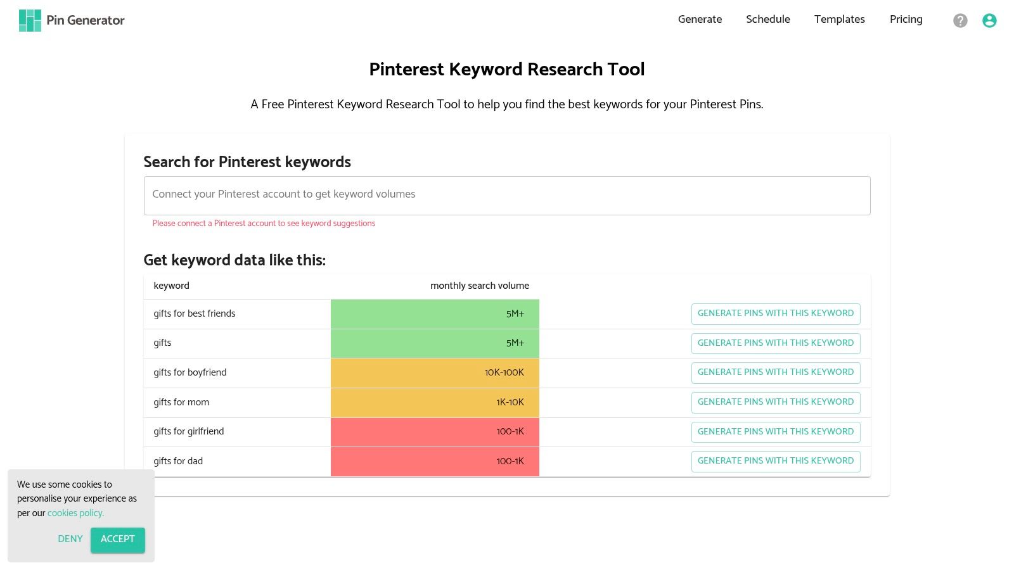This screenshot has width=1014, height=570.
Task: Click the keyword search input field
Action: (x=507, y=195)
